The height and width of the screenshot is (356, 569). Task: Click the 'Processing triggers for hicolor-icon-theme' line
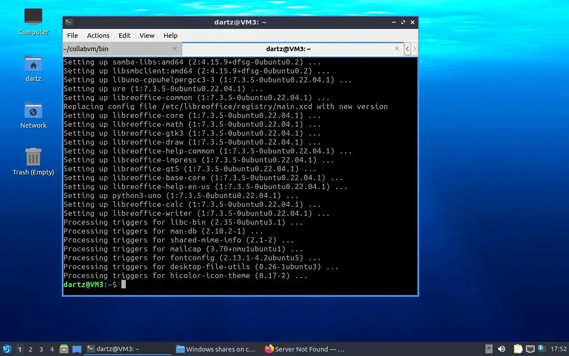click(185, 275)
